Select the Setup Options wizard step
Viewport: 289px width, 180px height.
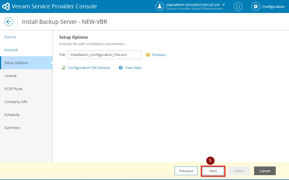(x=26, y=63)
